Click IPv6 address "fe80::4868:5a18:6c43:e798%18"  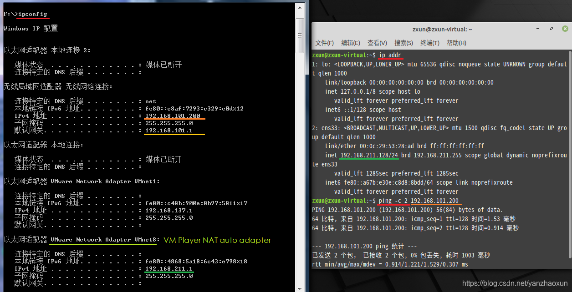[x=196, y=262]
